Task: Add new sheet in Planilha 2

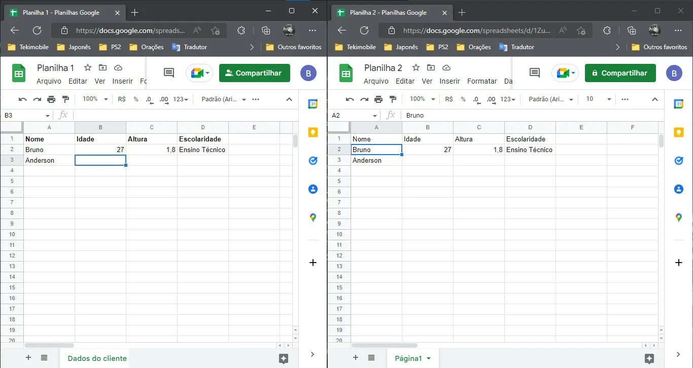Action: [355, 358]
